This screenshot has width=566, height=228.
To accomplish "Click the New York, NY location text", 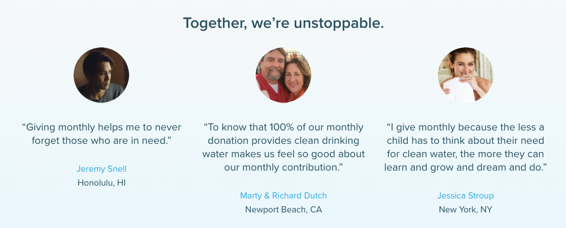I will pos(465,210).
